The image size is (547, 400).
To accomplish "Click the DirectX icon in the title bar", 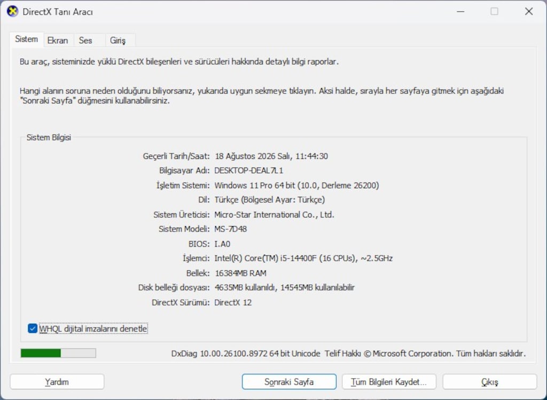I will coord(12,12).
